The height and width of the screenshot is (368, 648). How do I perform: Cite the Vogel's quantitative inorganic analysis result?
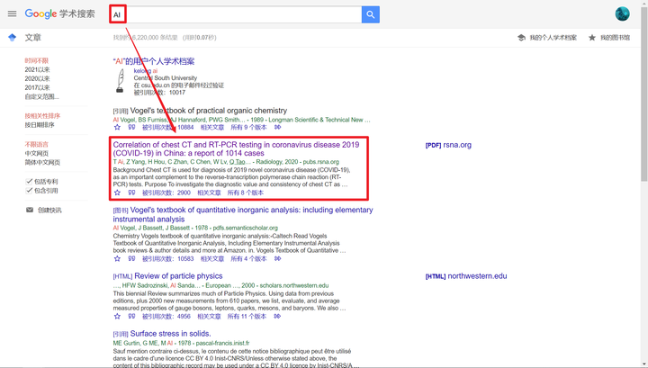click(131, 258)
